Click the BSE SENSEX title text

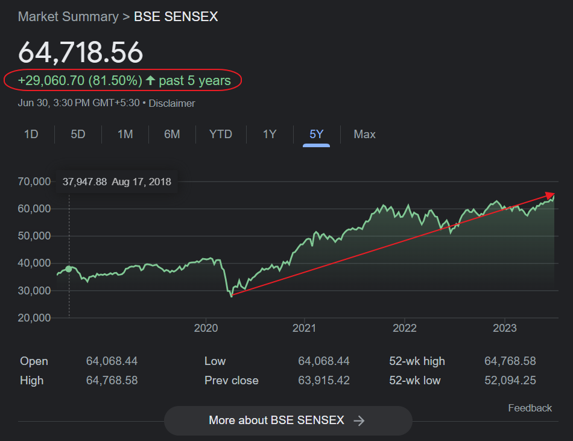point(176,16)
